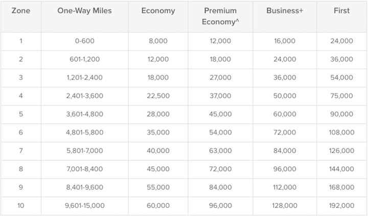Select the Business+ value 112,000
Viewport: 368px width, 216px height.
(285, 187)
